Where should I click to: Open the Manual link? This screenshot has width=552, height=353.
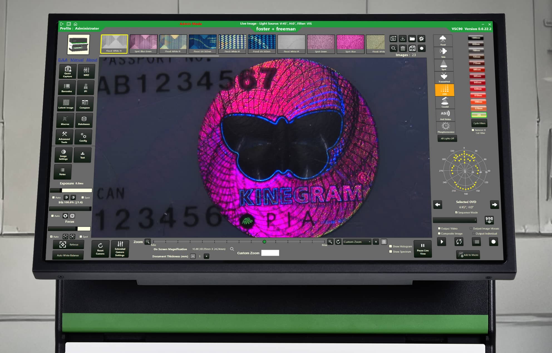pos(77,59)
